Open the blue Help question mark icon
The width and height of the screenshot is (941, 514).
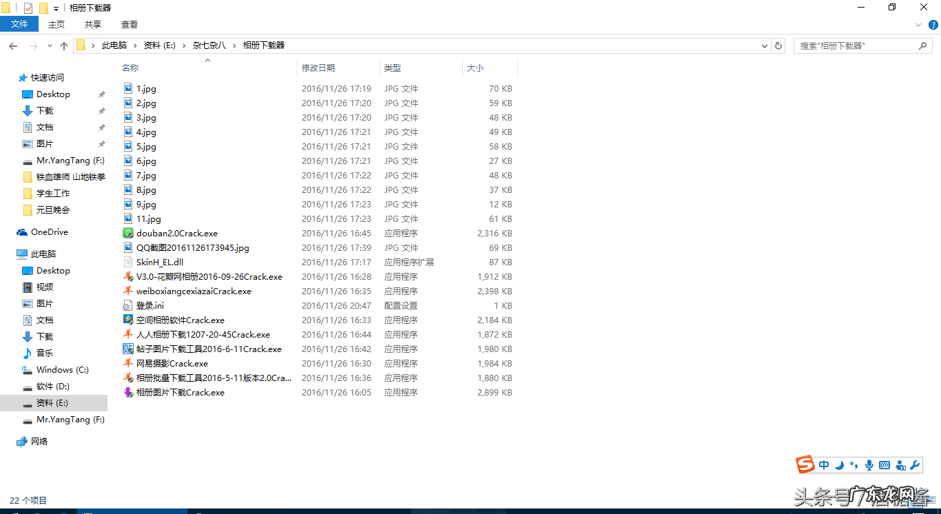click(932, 24)
